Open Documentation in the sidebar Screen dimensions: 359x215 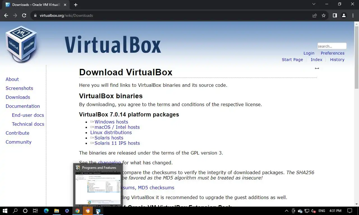click(23, 106)
